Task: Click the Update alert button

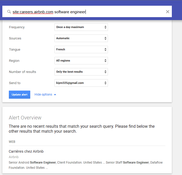Action: [x=20, y=95]
